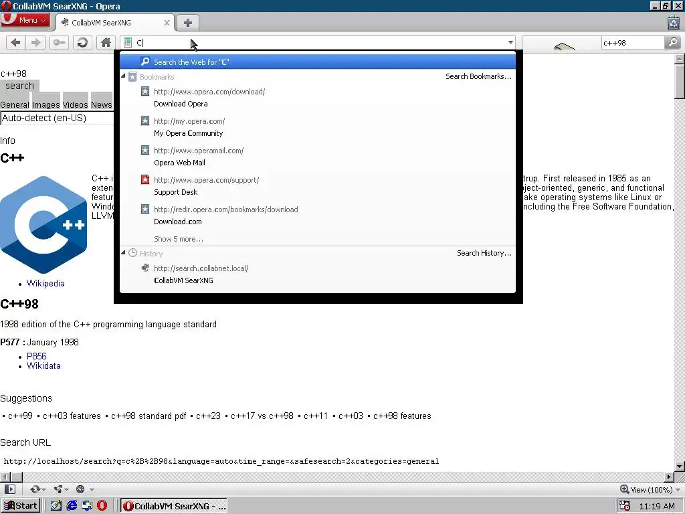Toggle the panel sidebar button in status bar

(9, 489)
